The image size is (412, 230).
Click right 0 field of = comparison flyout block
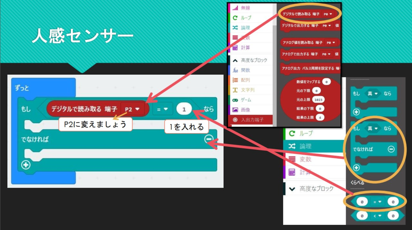pyautogui.click(x=393, y=202)
